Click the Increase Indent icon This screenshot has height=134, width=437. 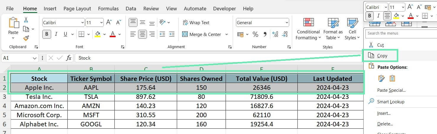(172, 34)
